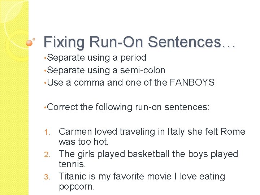Select the "Separate using a semi-colon" line
The image size is (260, 195).
(106, 70)
